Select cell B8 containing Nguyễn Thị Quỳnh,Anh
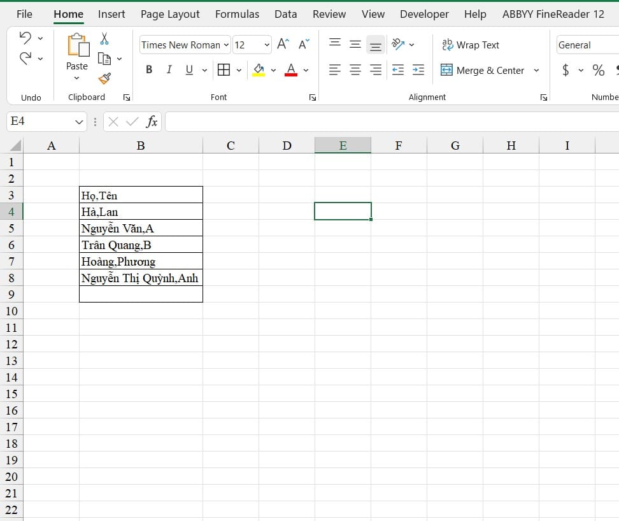Image resolution: width=619 pixels, height=521 pixels. coord(141,278)
